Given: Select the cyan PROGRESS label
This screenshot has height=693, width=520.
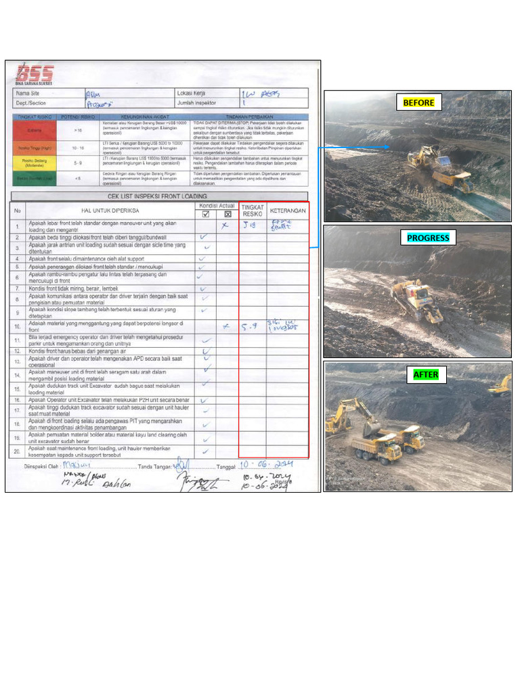Looking at the screenshot, I should pyautogui.click(x=428, y=238).
